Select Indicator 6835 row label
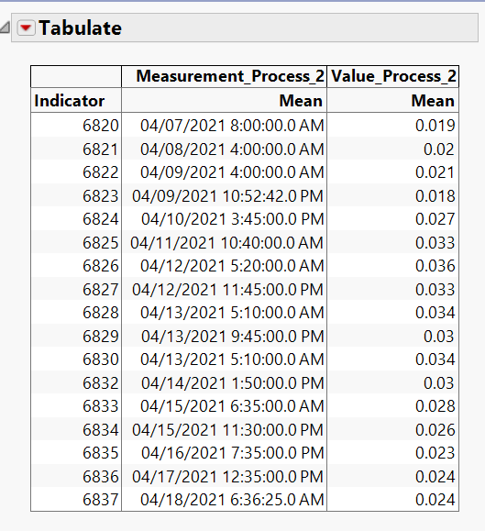This screenshot has width=485, height=531. pos(101,453)
